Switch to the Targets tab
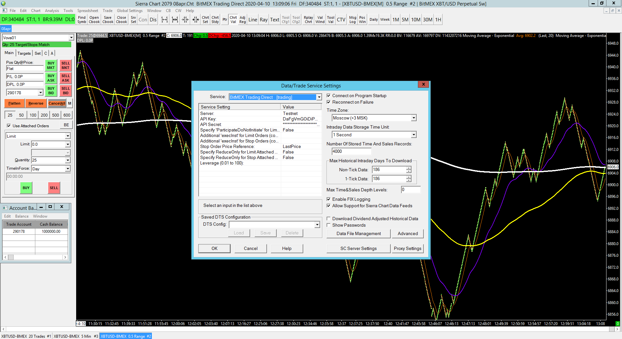Image resolution: width=622 pixels, height=339 pixels. [x=24, y=53]
